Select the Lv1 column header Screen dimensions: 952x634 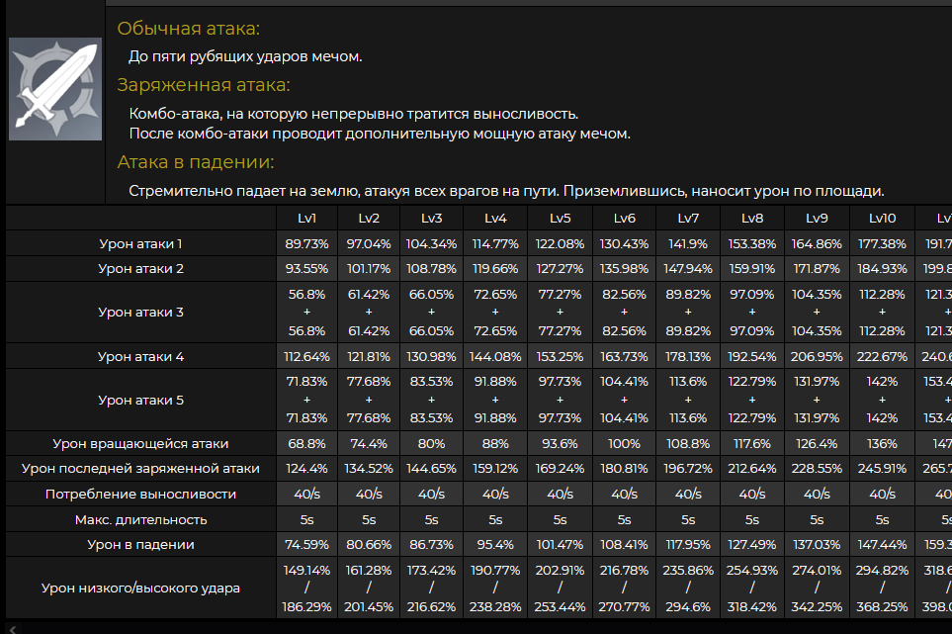306,218
